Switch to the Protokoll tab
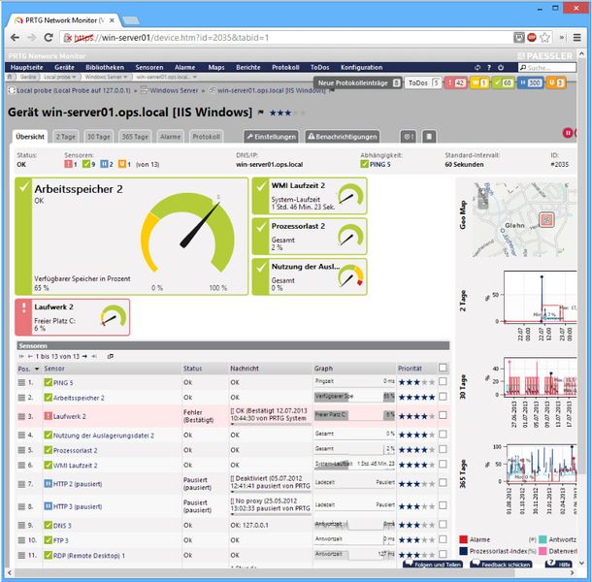592x582 pixels. [x=206, y=137]
